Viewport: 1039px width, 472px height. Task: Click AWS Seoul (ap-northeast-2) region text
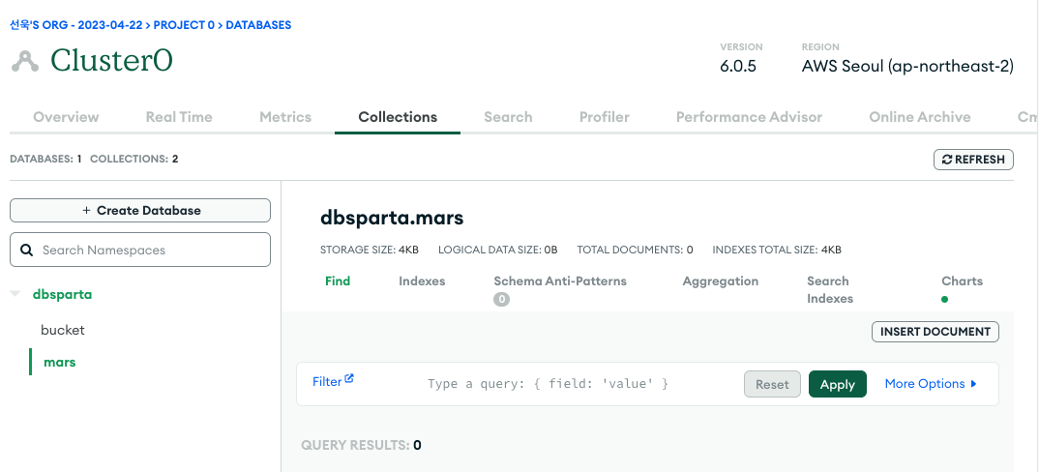click(907, 67)
